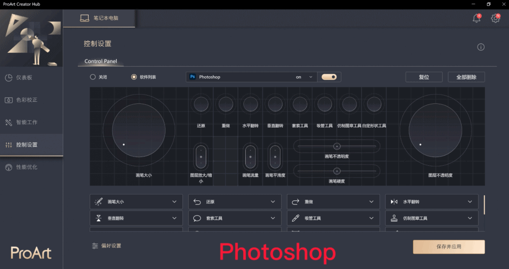Go to 仪表板 in the sidebar
Screen dimensions: 509x269
pos(31,78)
